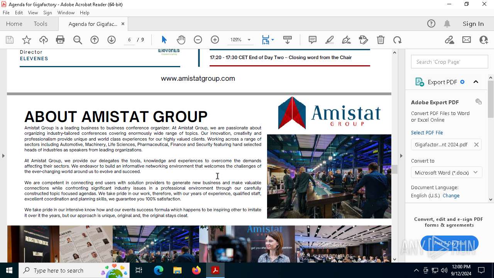Open the Help question mark icon
Screen dimensions: 494x278
coord(431,24)
